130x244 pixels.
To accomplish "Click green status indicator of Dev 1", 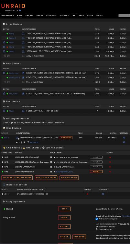I will coord(2,138).
